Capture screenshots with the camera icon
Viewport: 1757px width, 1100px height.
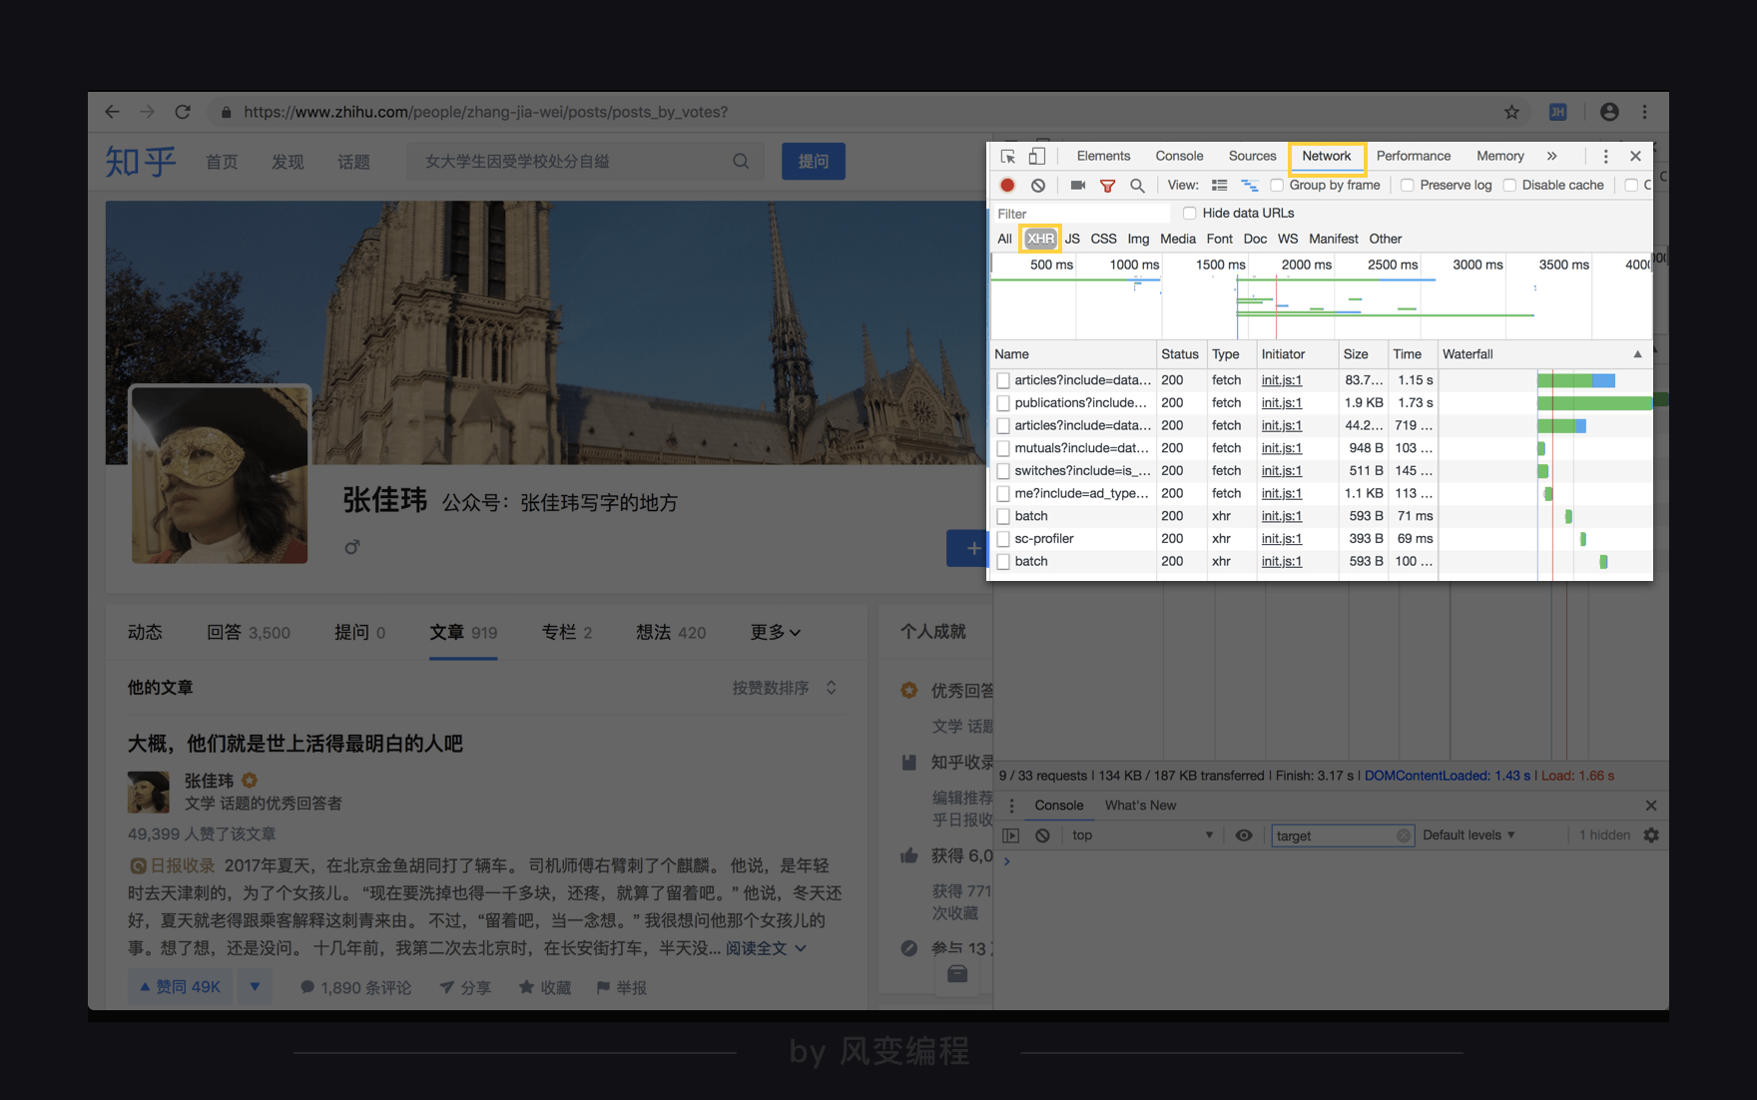click(x=1077, y=185)
